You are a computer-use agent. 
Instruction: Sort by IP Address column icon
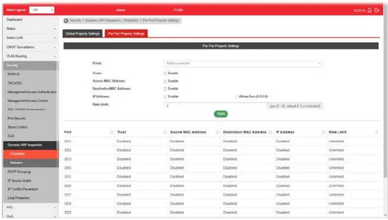(x=323, y=132)
